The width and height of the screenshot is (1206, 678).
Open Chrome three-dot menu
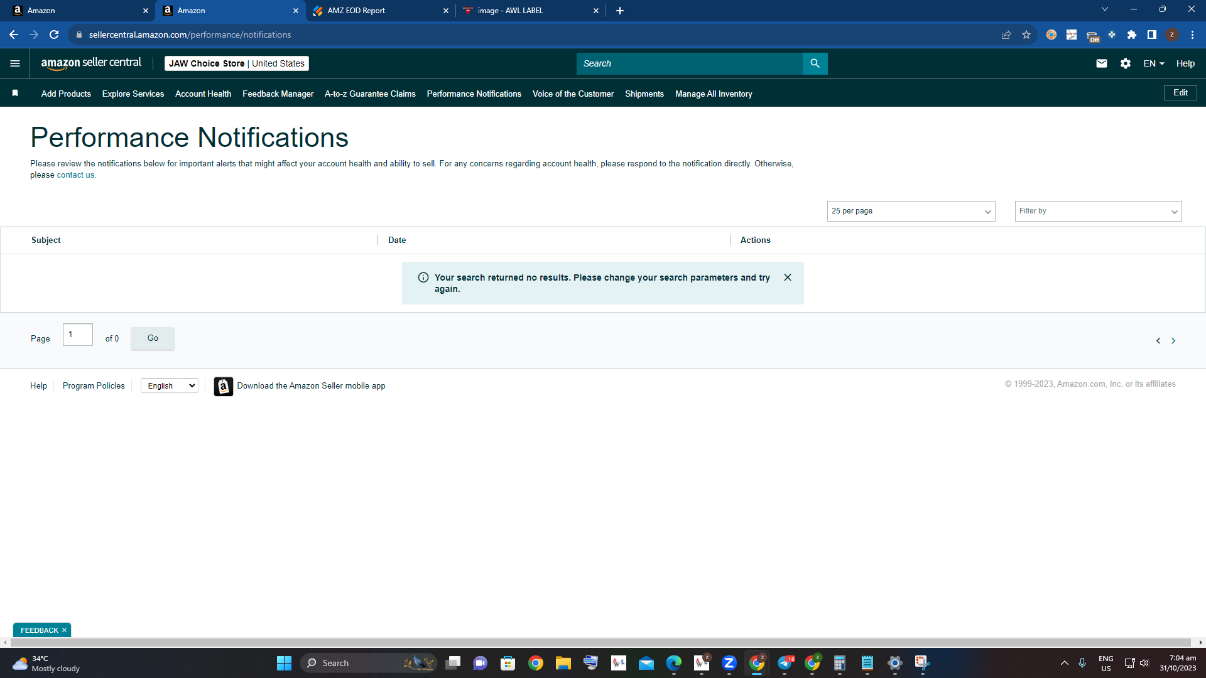pyautogui.click(x=1192, y=35)
